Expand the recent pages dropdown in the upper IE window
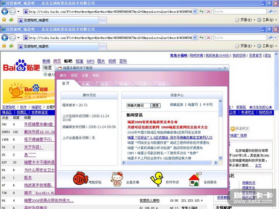The height and width of the screenshot is (209, 279). coord(18,12)
